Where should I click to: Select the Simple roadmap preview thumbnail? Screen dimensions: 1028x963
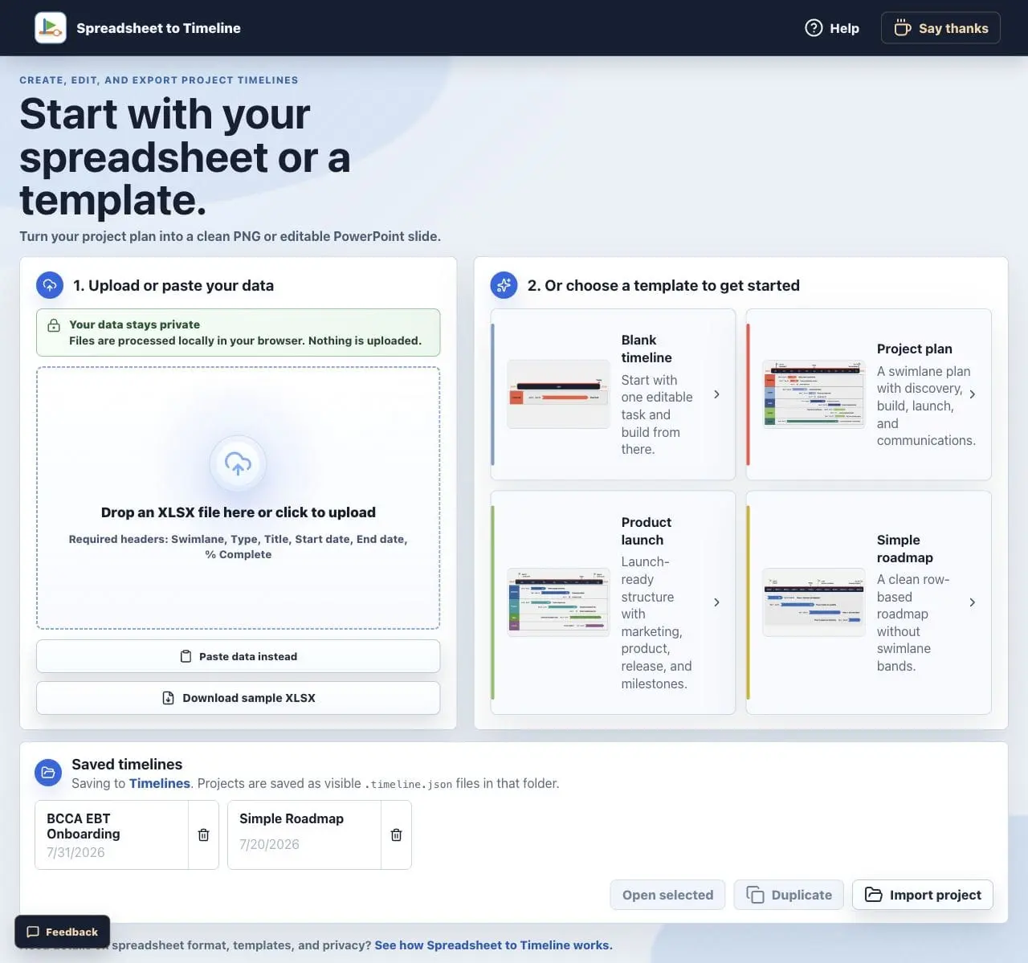[814, 602]
